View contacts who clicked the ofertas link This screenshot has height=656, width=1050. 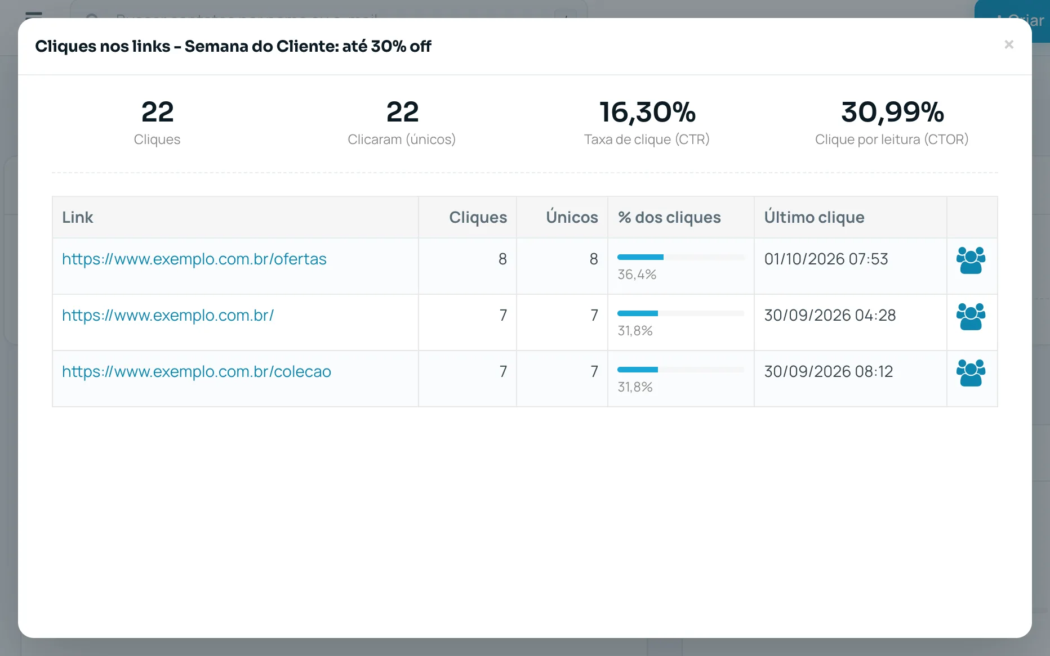(x=971, y=260)
